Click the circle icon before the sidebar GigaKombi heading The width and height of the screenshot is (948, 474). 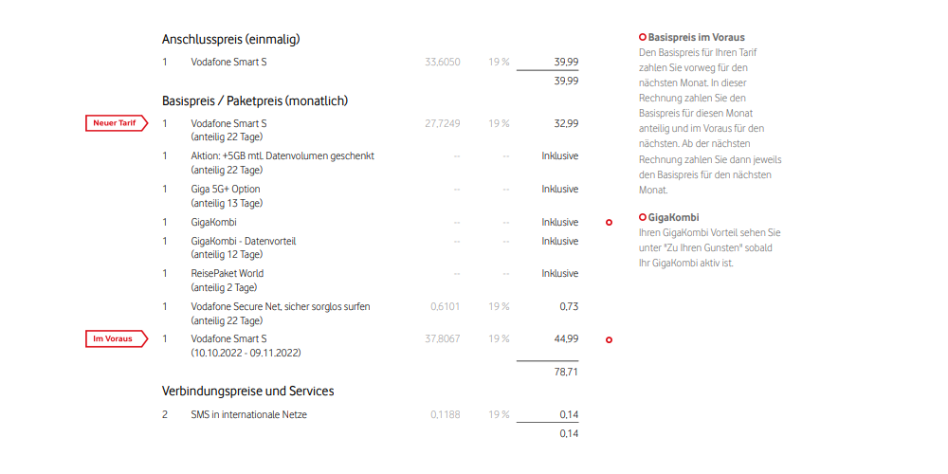[x=643, y=217]
